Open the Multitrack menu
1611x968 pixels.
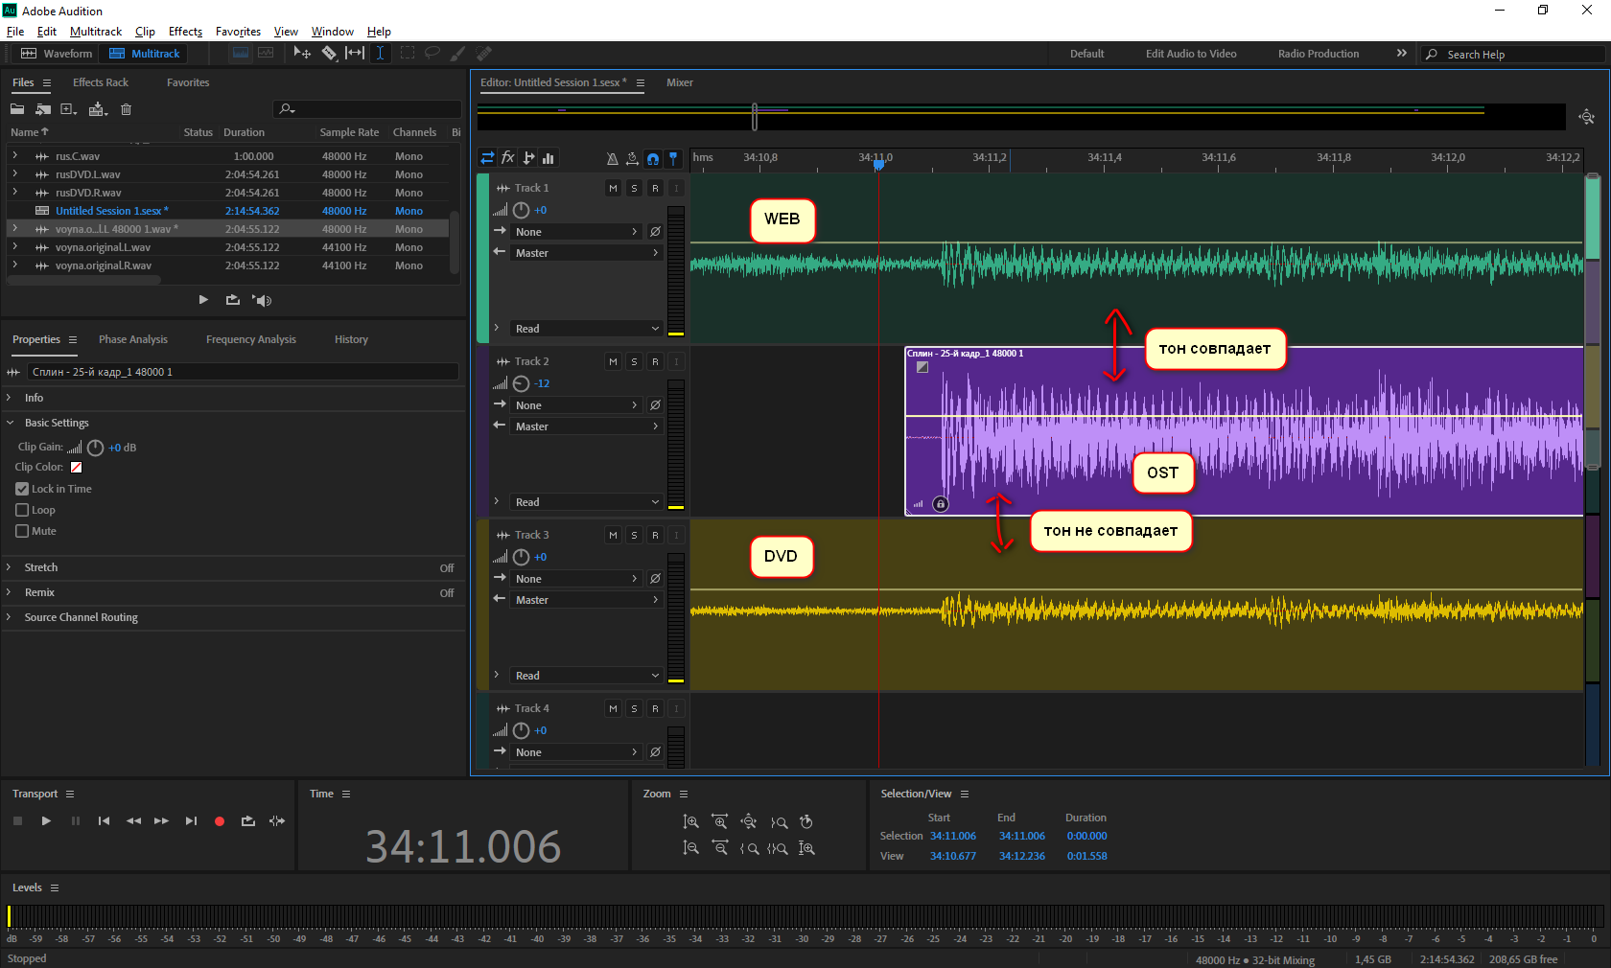tap(96, 32)
